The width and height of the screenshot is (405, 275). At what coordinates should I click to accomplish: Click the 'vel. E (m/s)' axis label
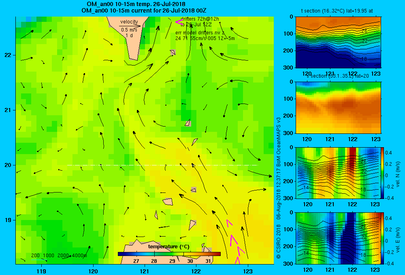pos(398,240)
